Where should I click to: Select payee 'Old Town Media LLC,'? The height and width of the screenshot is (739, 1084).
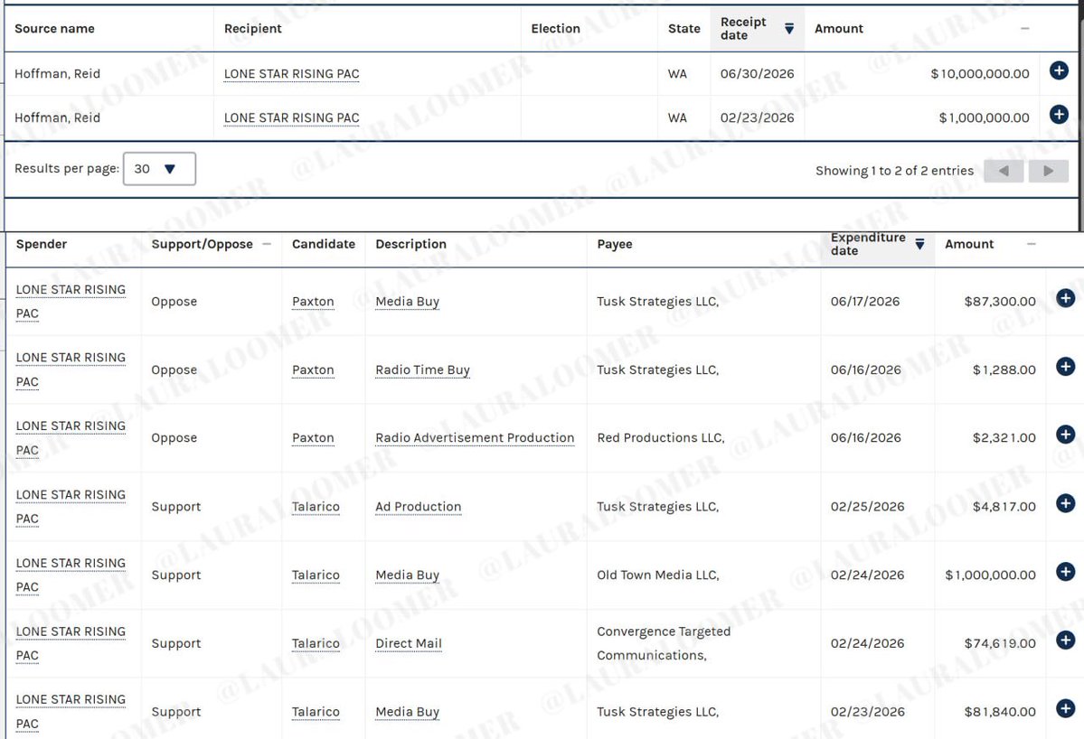click(657, 575)
